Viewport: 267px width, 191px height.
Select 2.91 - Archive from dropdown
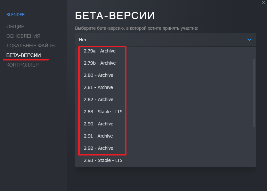pyautogui.click(x=98, y=136)
